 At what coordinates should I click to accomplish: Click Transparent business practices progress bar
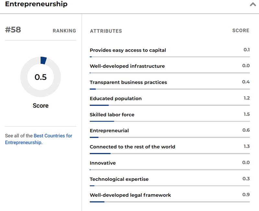[x=170, y=89]
